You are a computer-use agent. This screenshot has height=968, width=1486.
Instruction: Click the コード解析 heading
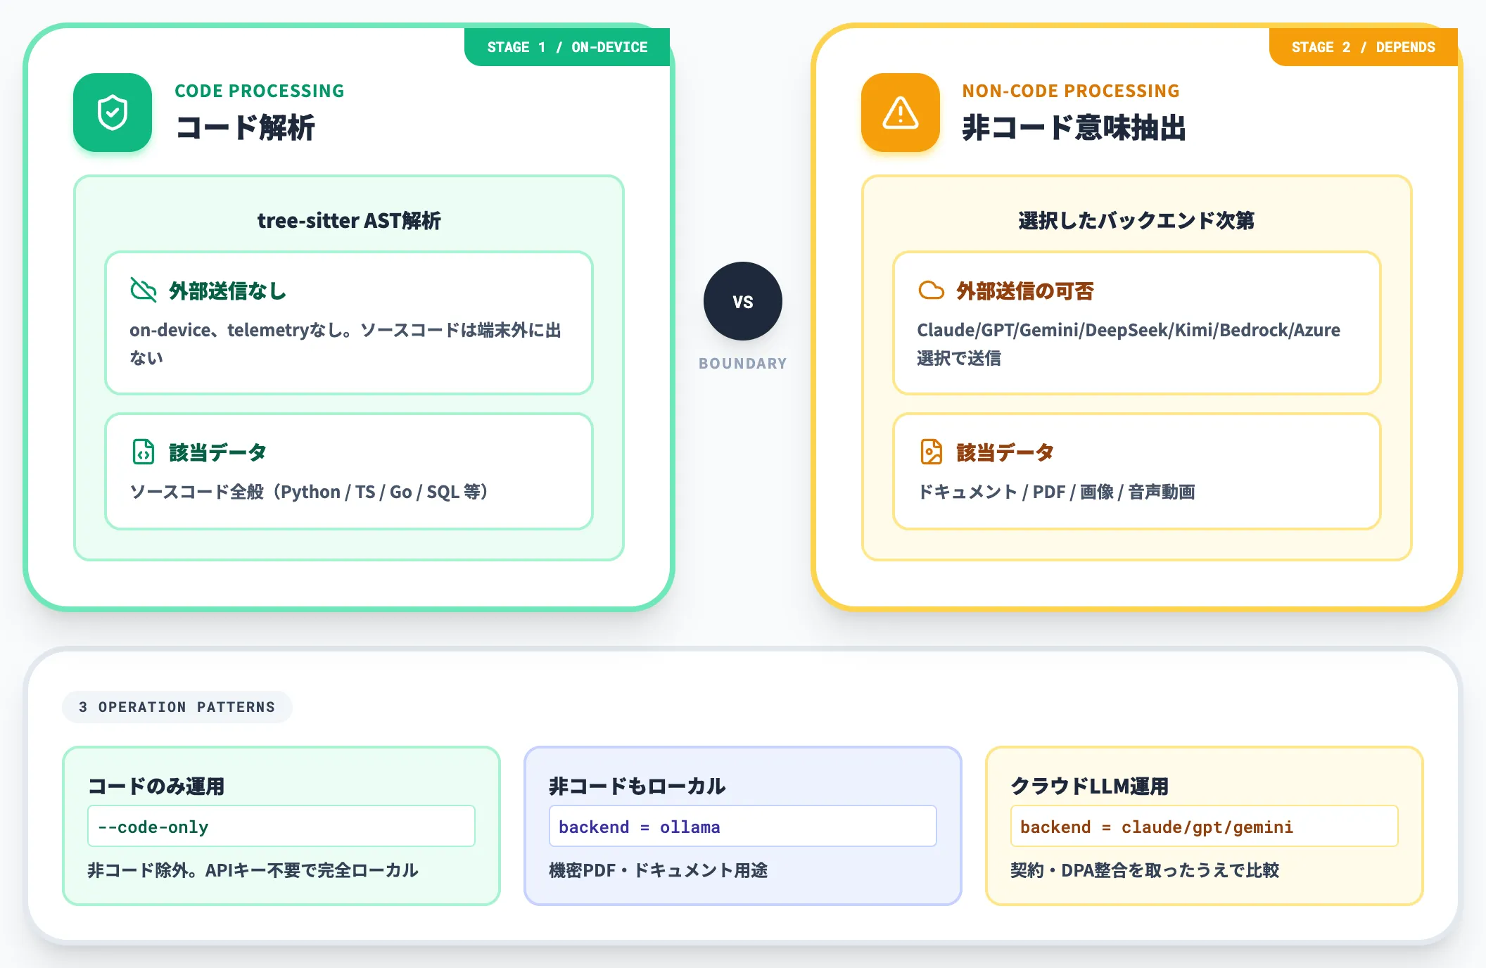pos(246,128)
